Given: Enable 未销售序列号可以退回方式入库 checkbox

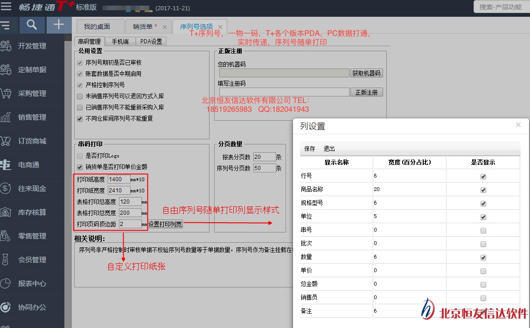Looking at the screenshot, I should pyautogui.click(x=80, y=96).
